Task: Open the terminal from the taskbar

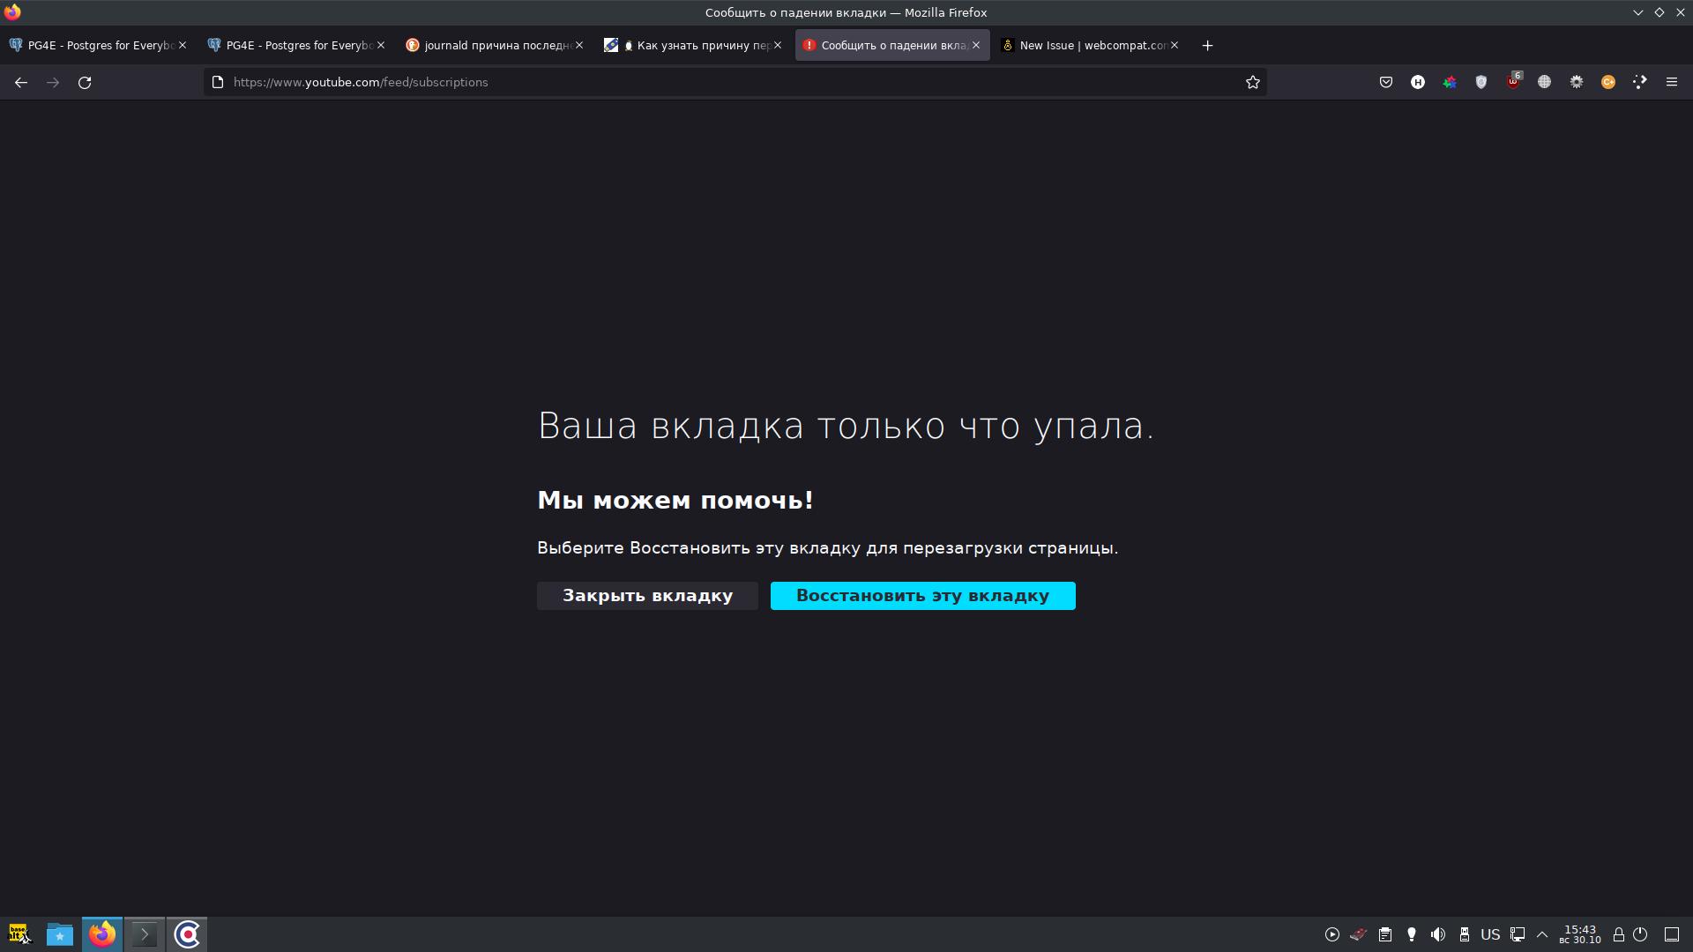Action: coord(144,934)
